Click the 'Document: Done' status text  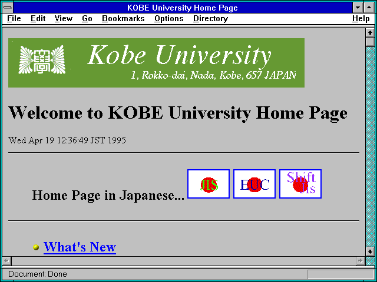pos(38,274)
